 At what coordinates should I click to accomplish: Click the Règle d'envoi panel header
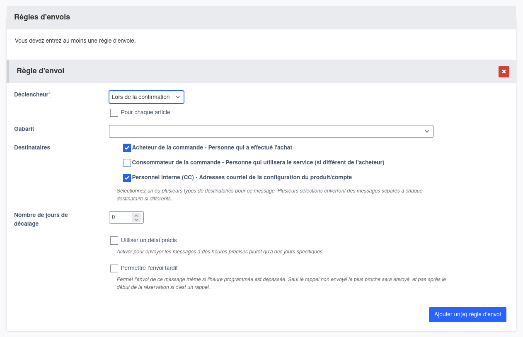coord(40,71)
